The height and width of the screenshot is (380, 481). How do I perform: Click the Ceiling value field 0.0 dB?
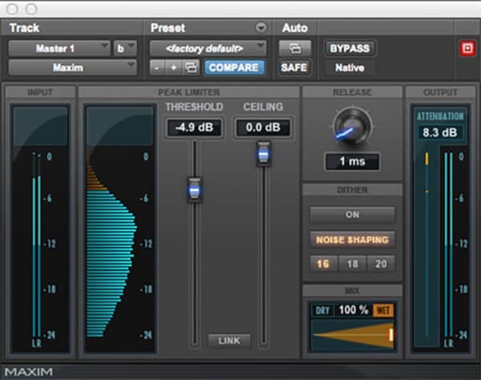pyautogui.click(x=263, y=127)
